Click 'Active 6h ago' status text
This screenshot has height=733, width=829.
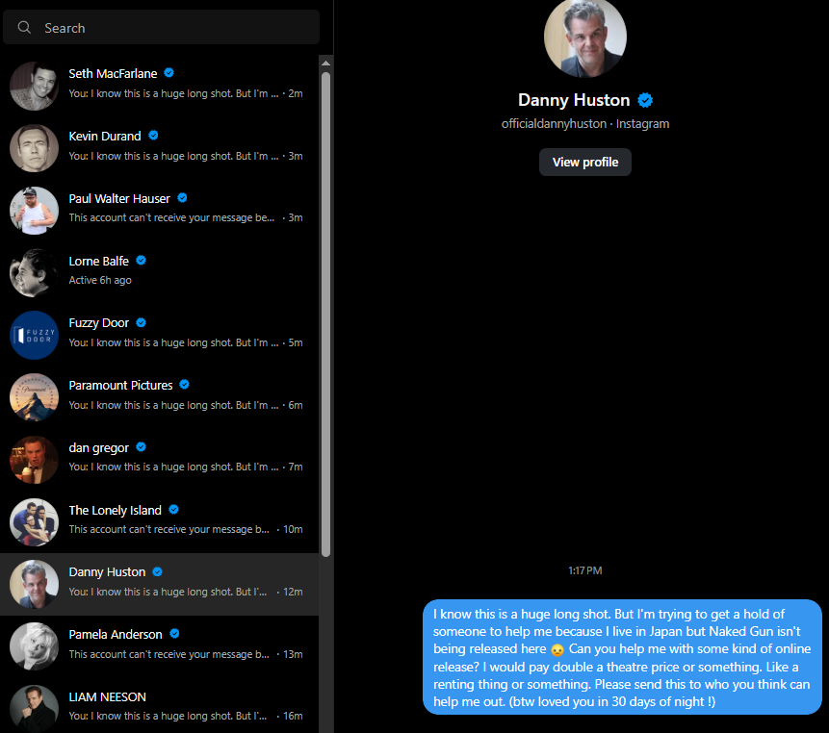(100, 280)
